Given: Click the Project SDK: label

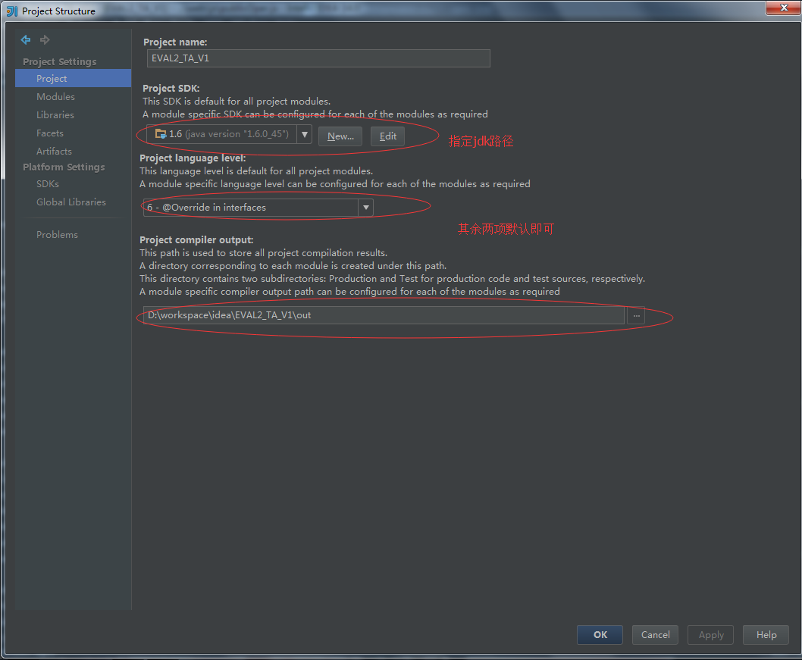Looking at the screenshot, I should click(x=171, y=89).
